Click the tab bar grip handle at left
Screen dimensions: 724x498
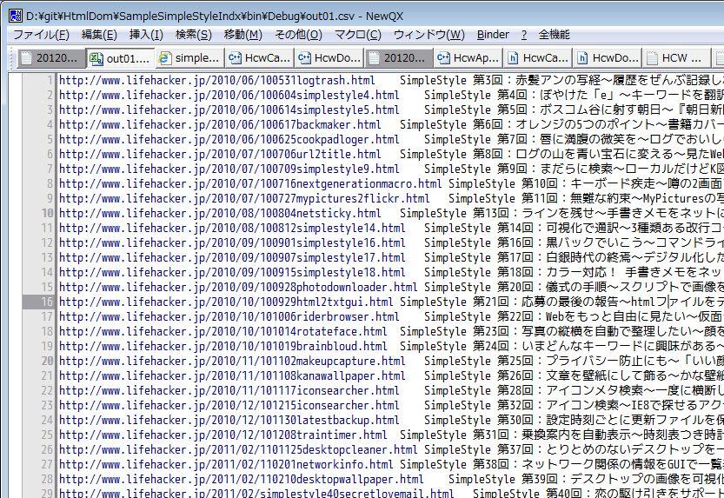[11, 58]
